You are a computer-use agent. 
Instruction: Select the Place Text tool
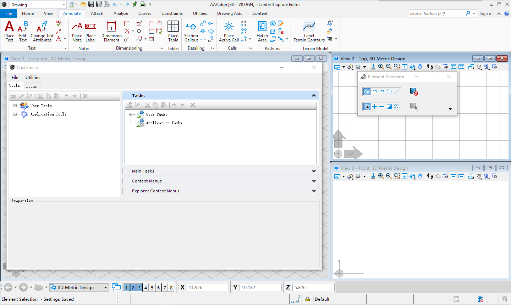tap(9, 31)
